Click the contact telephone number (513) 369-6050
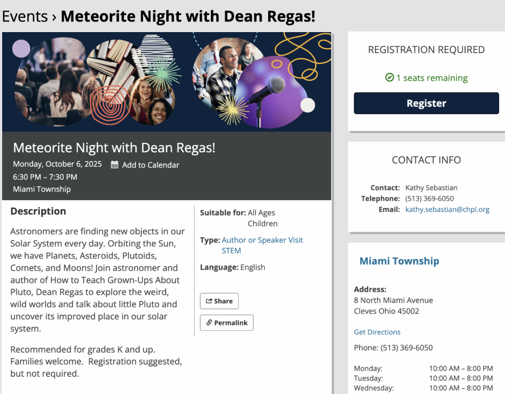The height and width of the screenshot is (394, 505). coord(429,198)
